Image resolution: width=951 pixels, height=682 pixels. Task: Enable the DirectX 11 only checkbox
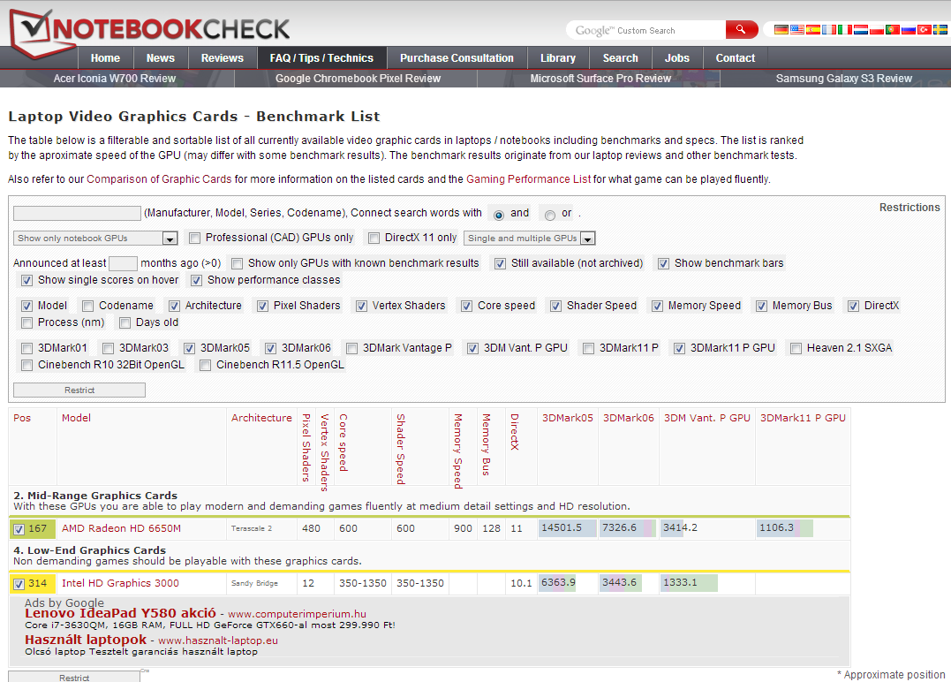[x=374, y=238]
